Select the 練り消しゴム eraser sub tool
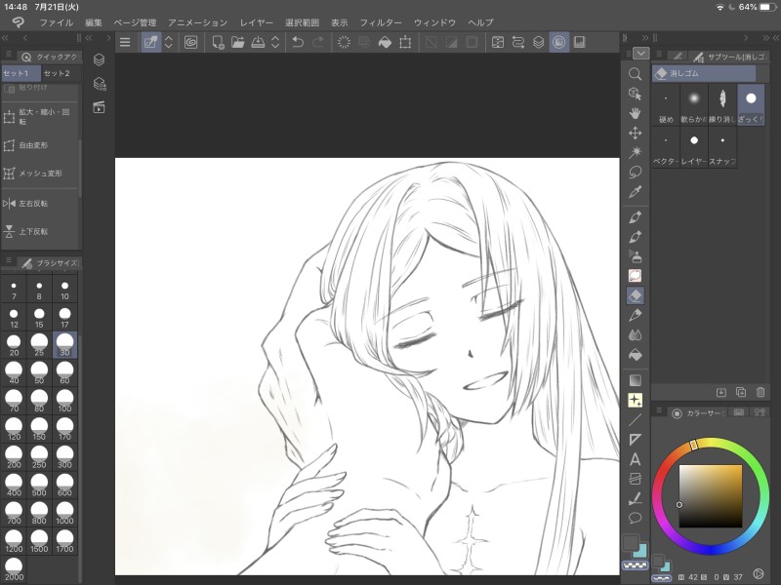Viewport: 781px width, 585px height. pyautogui.click(x=722, y=105)
